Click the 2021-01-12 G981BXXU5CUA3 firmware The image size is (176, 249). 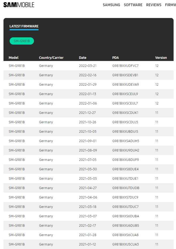tap(89, 244)
